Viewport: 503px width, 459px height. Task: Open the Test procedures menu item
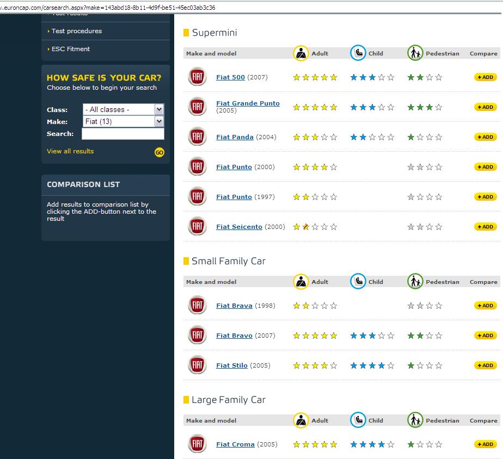click(x=77, y=31)
